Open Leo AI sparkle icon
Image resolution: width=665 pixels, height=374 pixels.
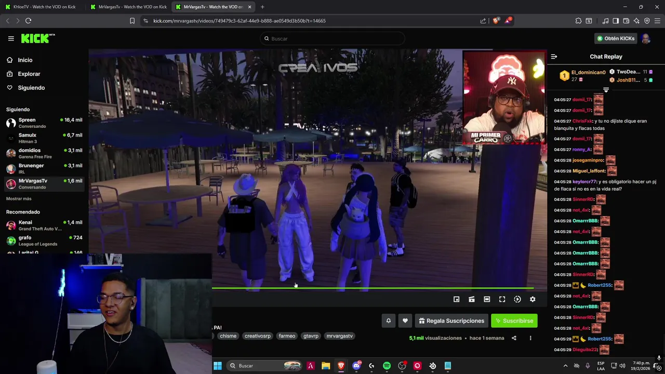[636, 21]
